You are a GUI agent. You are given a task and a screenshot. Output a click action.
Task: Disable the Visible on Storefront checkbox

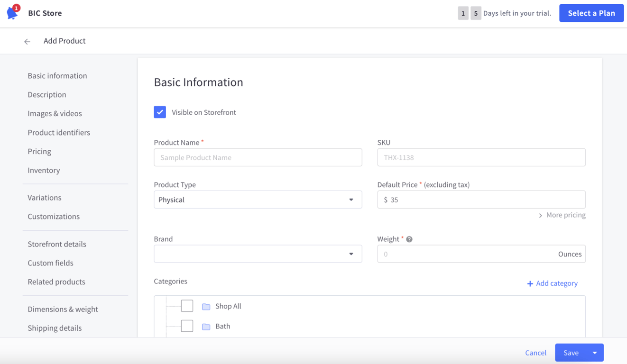(160, 112)
